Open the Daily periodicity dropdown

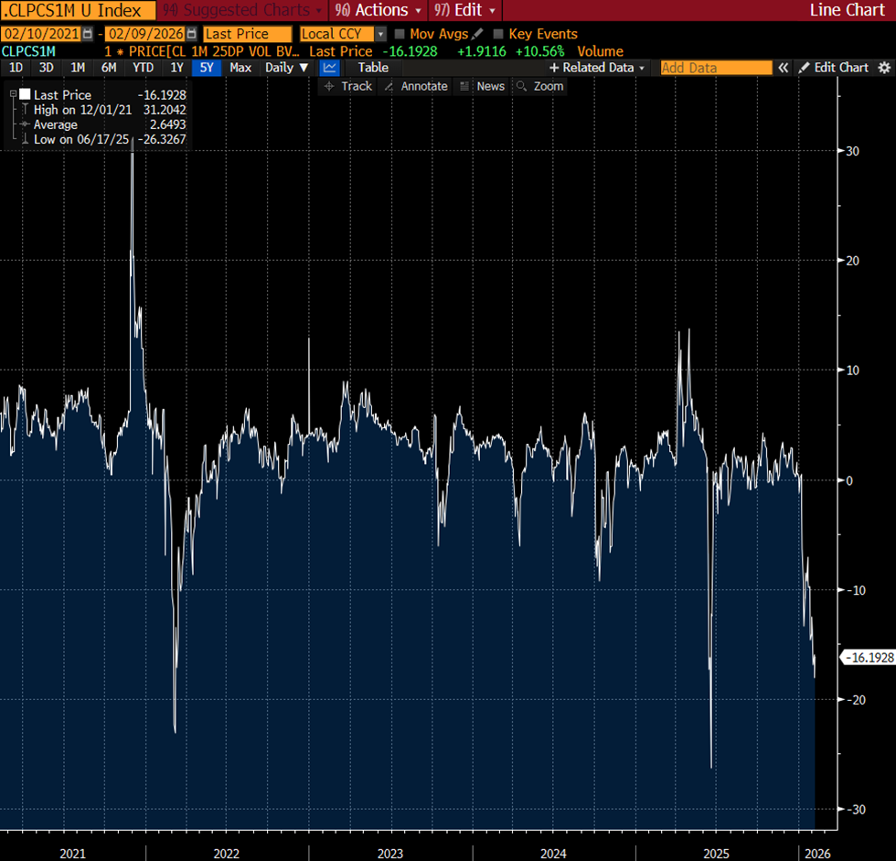click(286, 68)
